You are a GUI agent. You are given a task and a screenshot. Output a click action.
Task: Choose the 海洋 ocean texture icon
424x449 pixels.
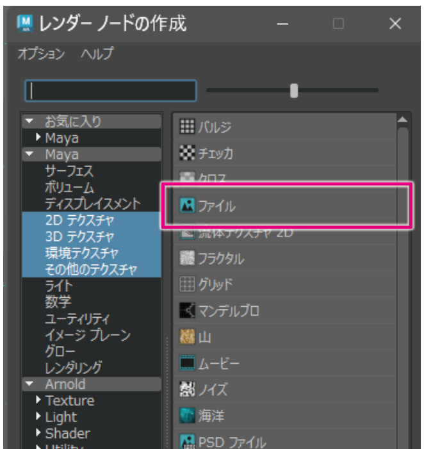click(x=186, y=415)
